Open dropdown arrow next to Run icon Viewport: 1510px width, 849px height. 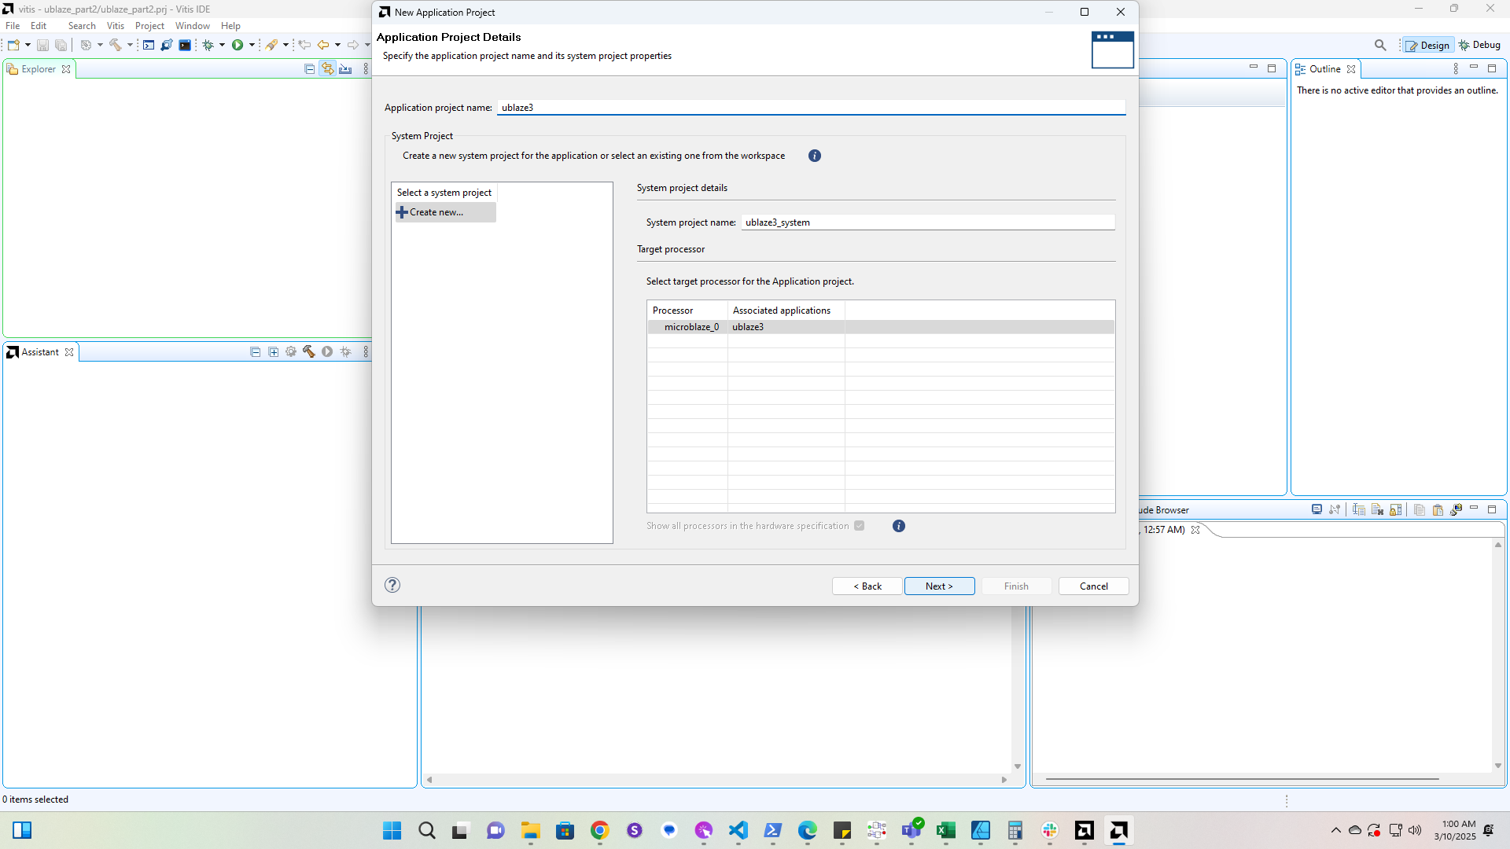coord(252,46)
